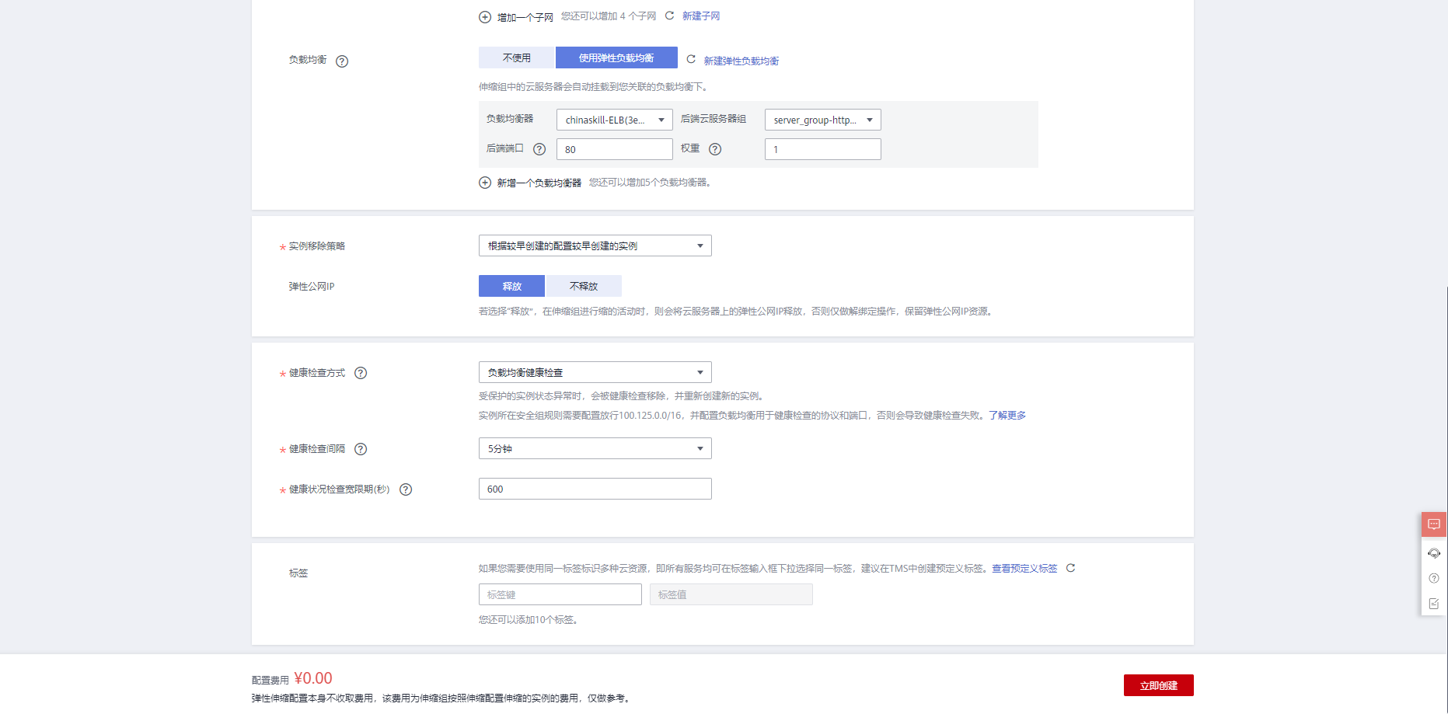The height and width of the screenshot is (714, 1448).
Task: Click help icon beside 健康检查间隔
Action: point(361,449)
